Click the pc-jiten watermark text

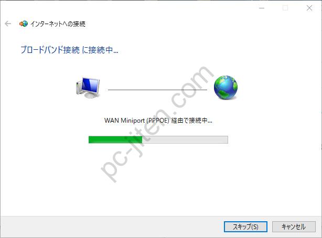click(x=157, y=124)
